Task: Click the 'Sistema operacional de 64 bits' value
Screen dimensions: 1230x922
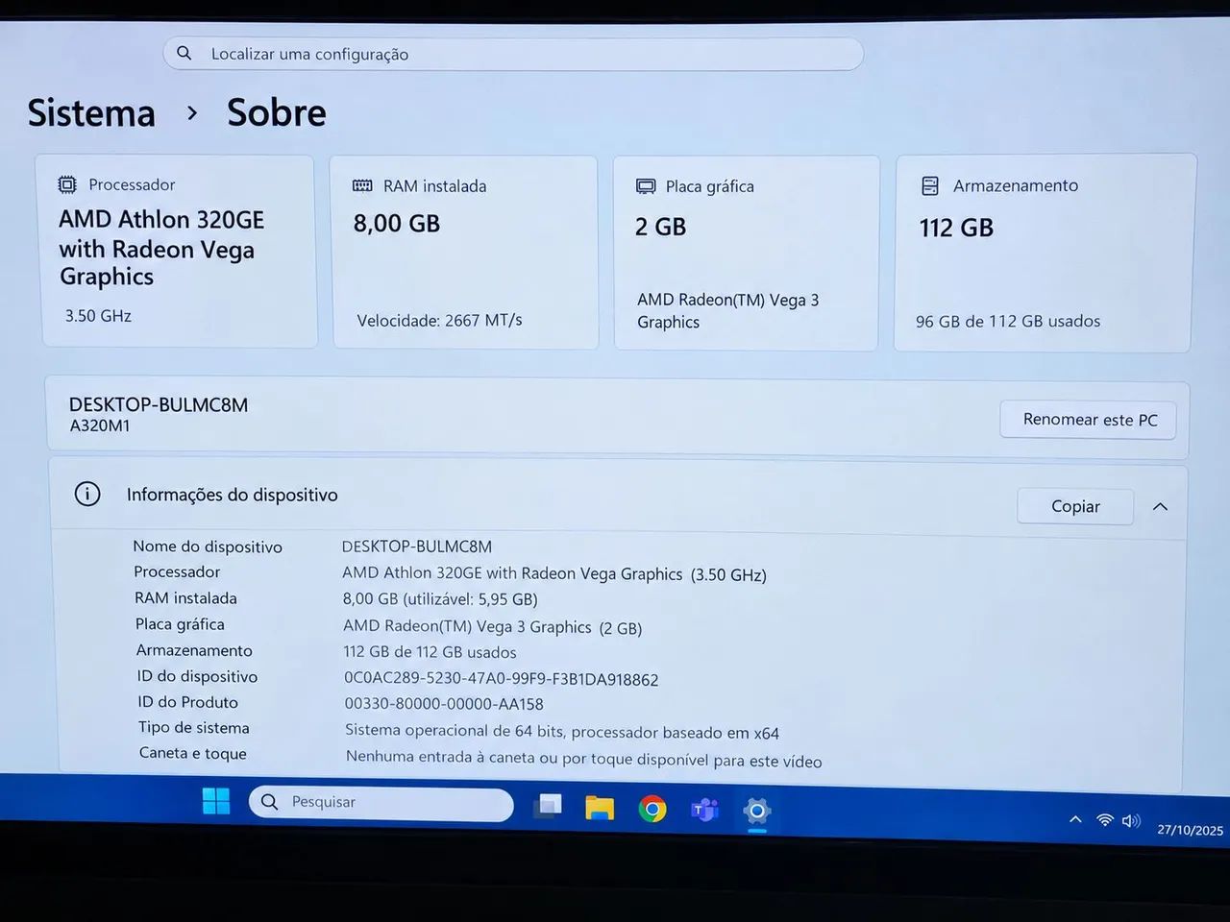Action: pos(562,732)
